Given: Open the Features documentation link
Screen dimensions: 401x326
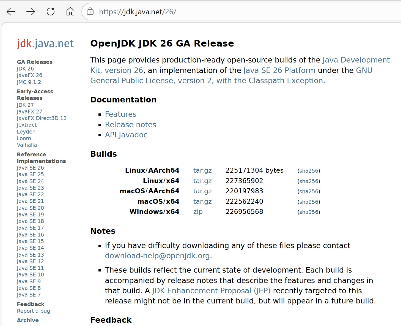Looking at the screenshot, I should [x=121, y=114].
